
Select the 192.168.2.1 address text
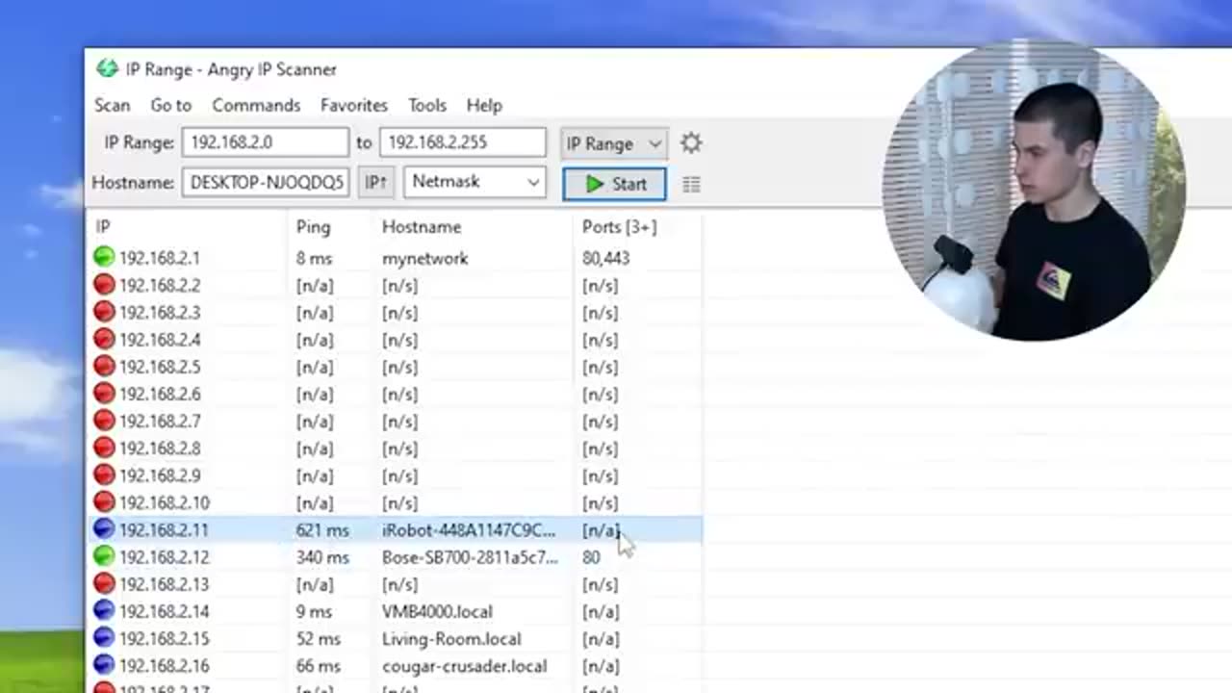tap(160, 258)
